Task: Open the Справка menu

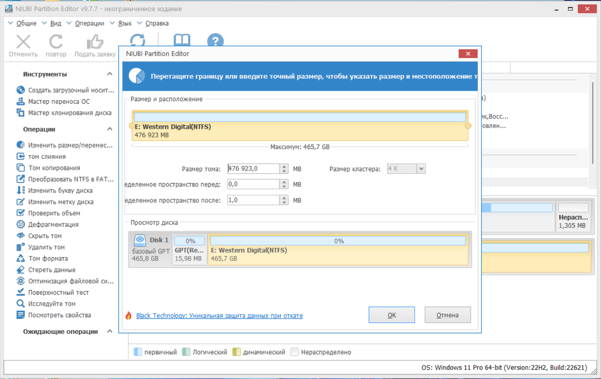Action: pos(157,23)
